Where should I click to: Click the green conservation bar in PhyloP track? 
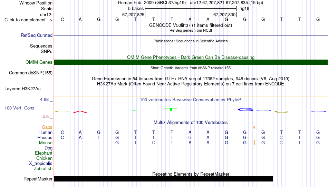point(171,109)
